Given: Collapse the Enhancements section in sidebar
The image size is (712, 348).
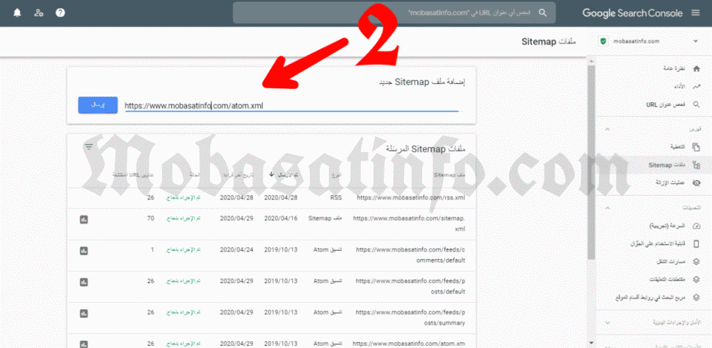Looking at the screenshot, I should 608,208.
